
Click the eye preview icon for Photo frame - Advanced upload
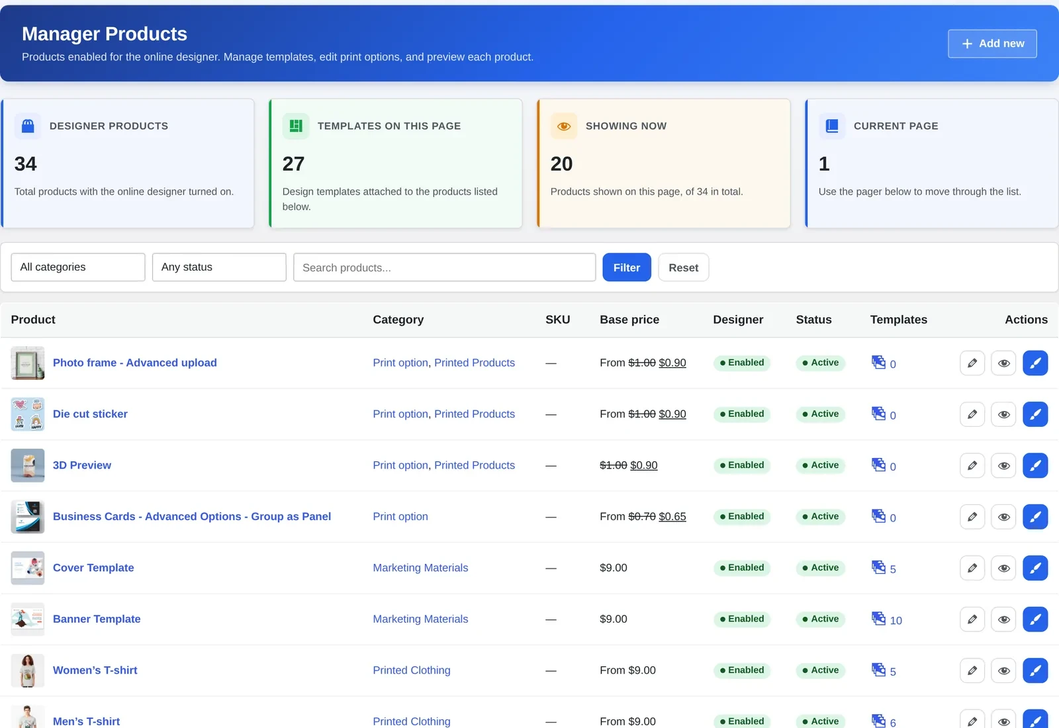tap(1003, 363)
